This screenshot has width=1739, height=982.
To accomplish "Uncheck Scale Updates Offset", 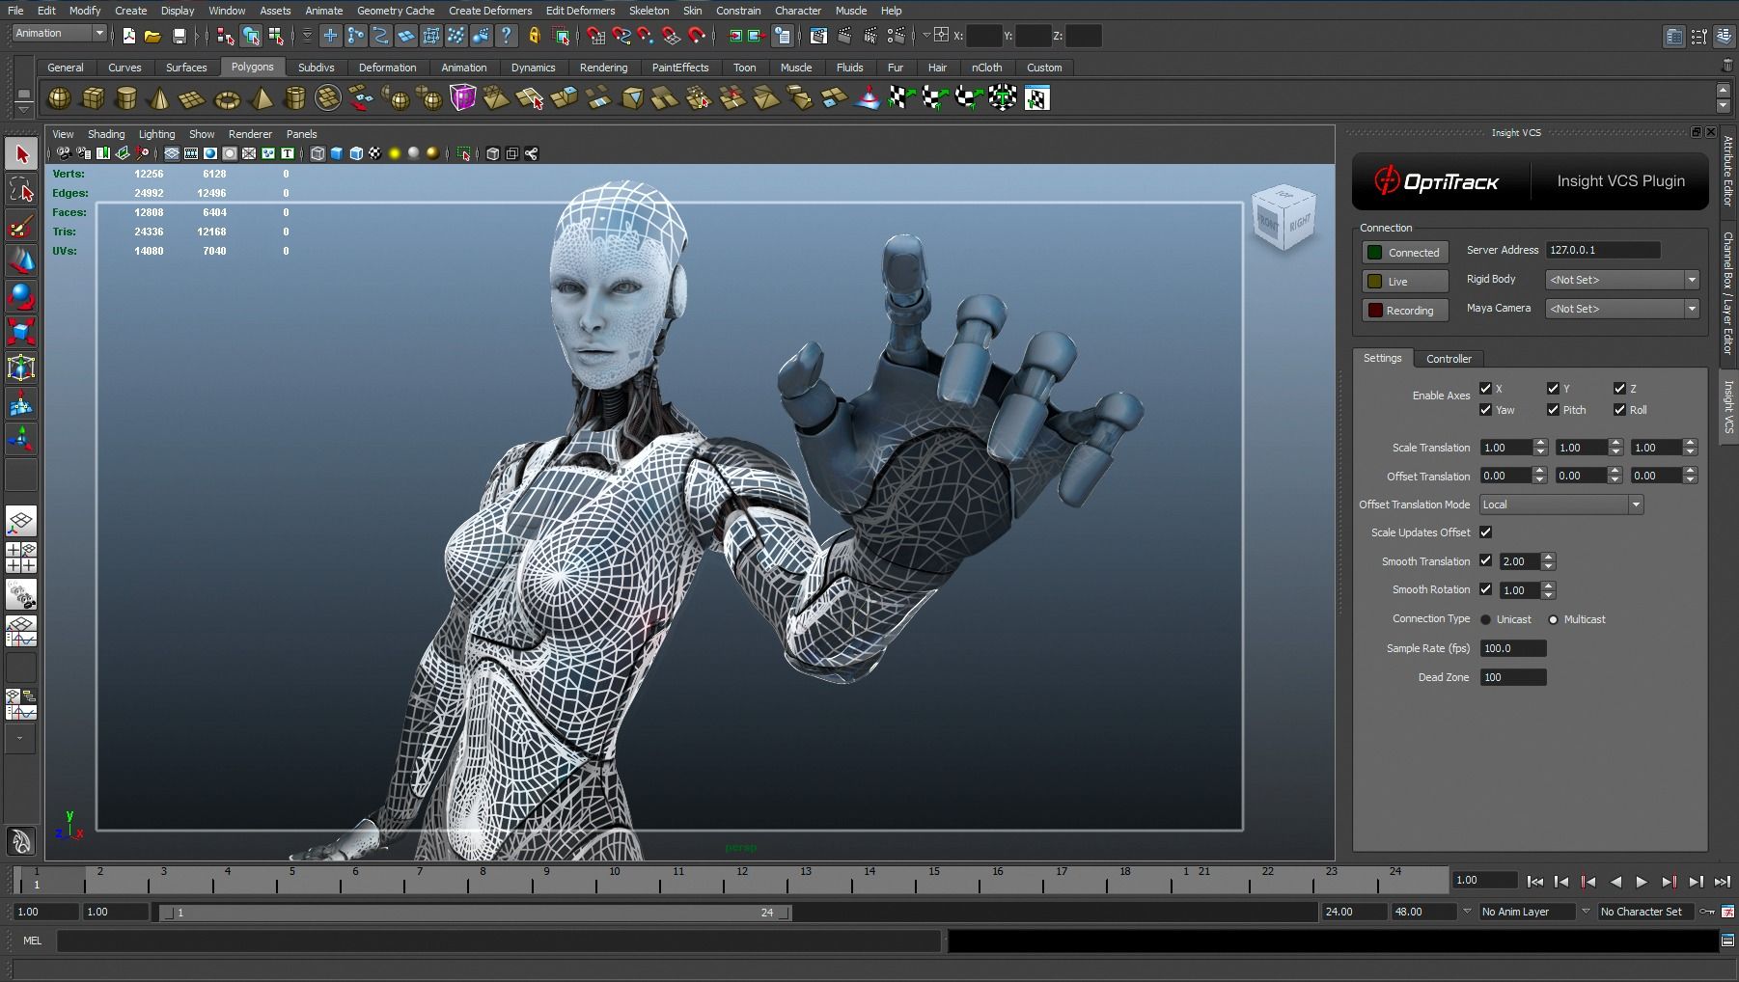I will pos(1485,532).
